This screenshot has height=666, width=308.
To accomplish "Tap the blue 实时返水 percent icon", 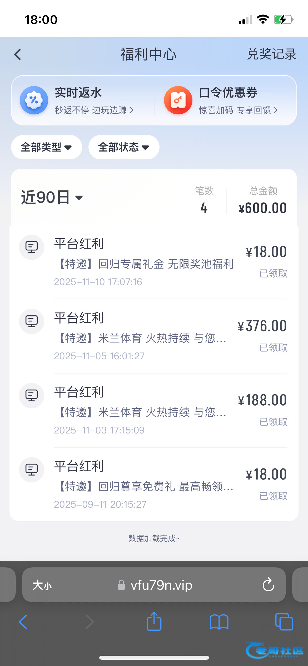I will 34,100.
